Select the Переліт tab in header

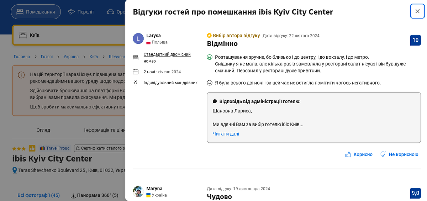point(81,12)
